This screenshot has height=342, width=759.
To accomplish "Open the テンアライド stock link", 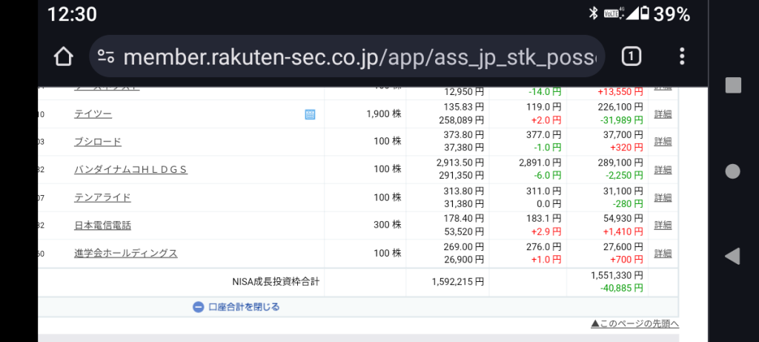I will (x=102, y=197).
